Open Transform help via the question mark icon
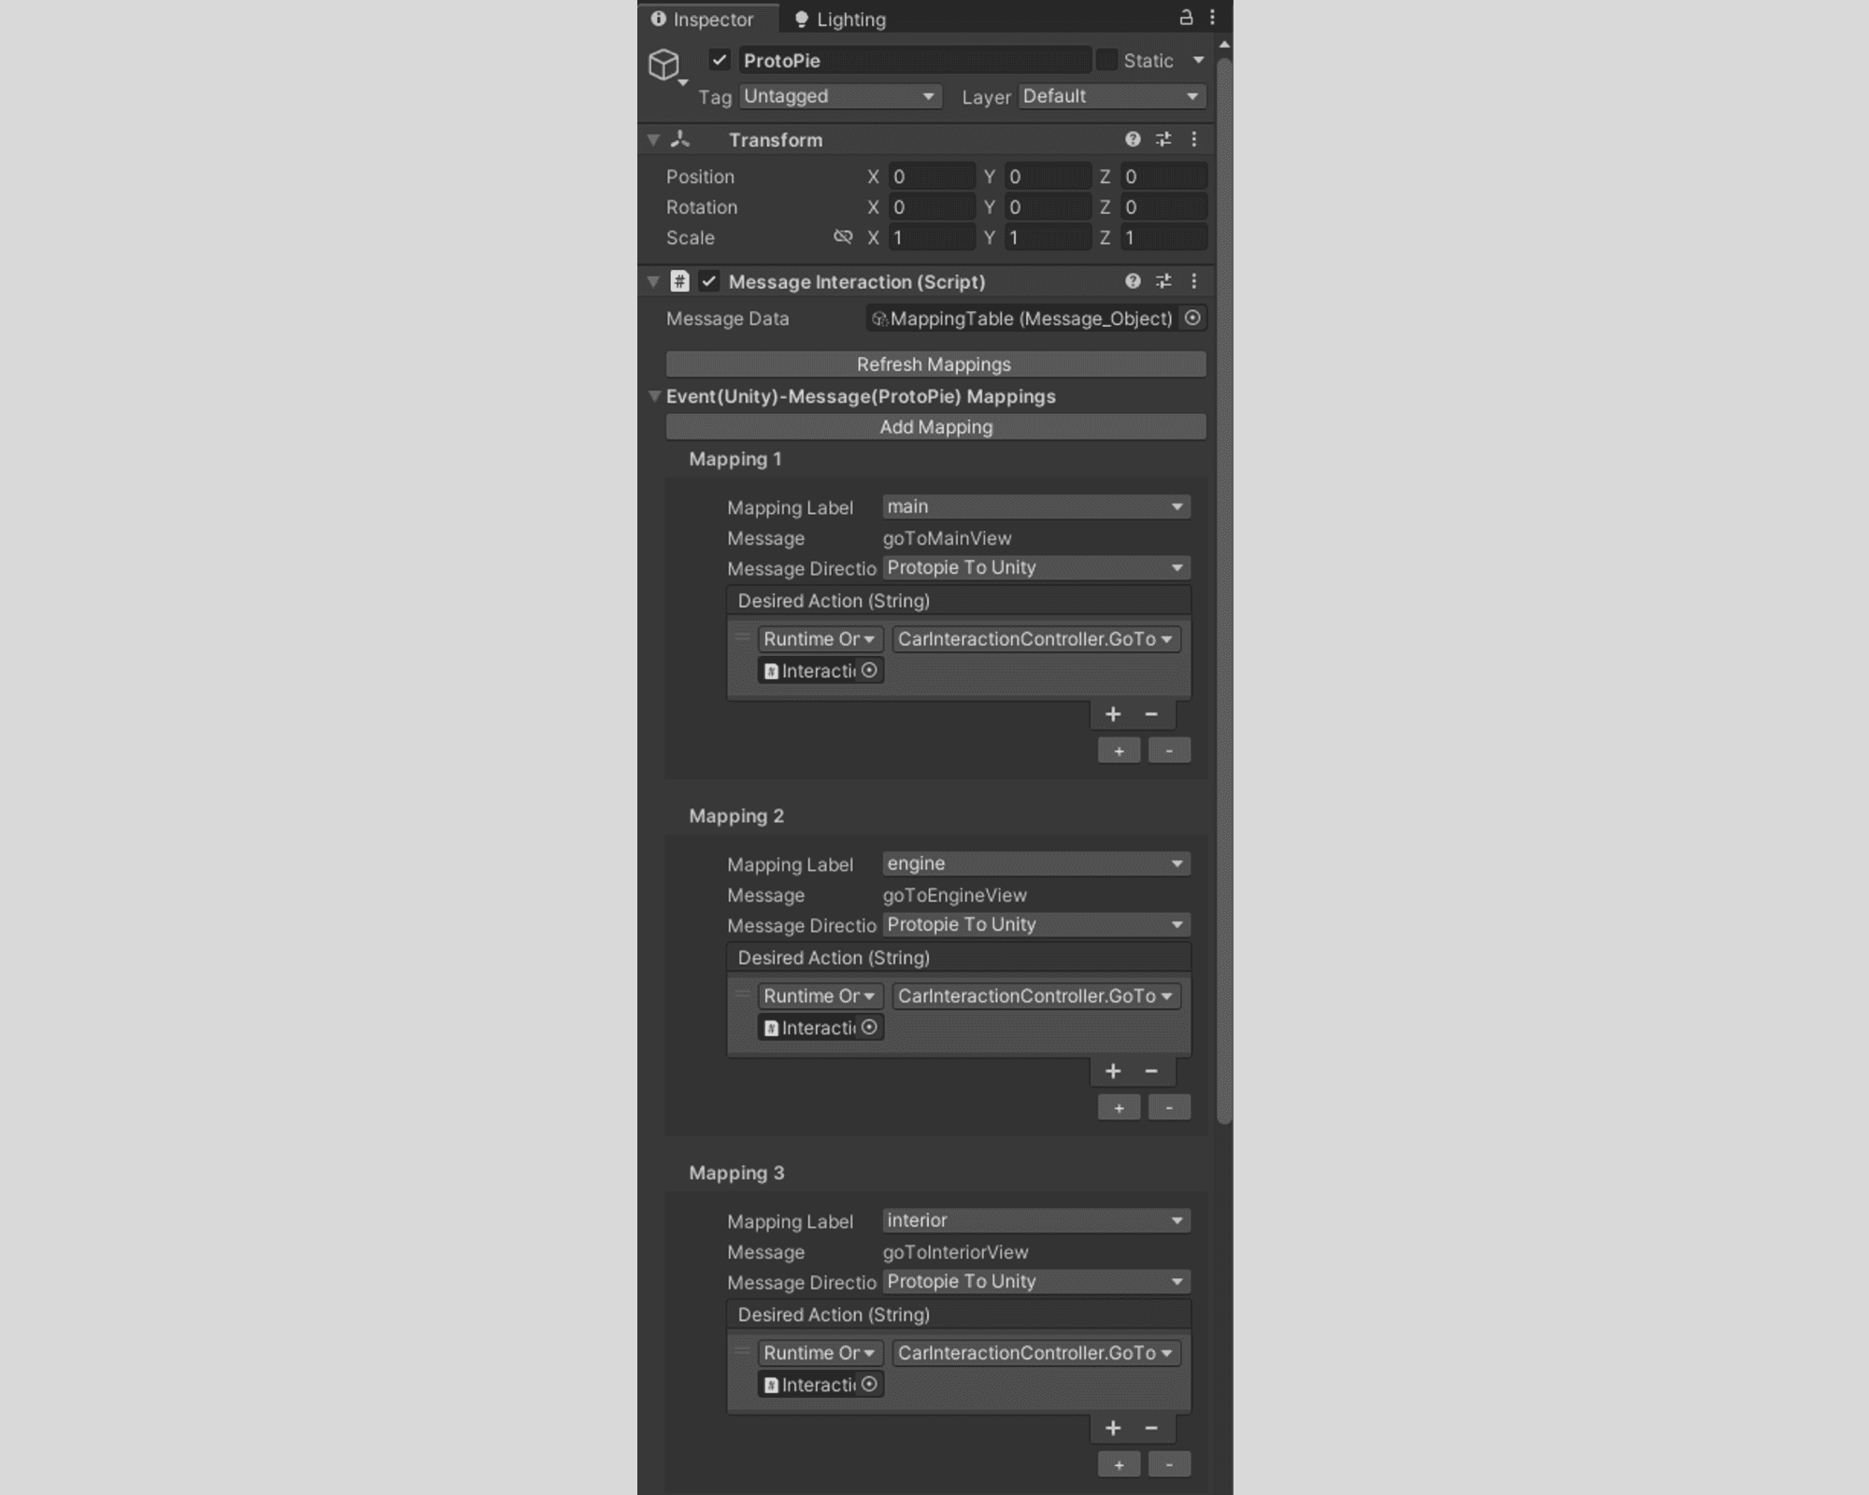This screenshot has height=1495, width=1869. 1133,139
